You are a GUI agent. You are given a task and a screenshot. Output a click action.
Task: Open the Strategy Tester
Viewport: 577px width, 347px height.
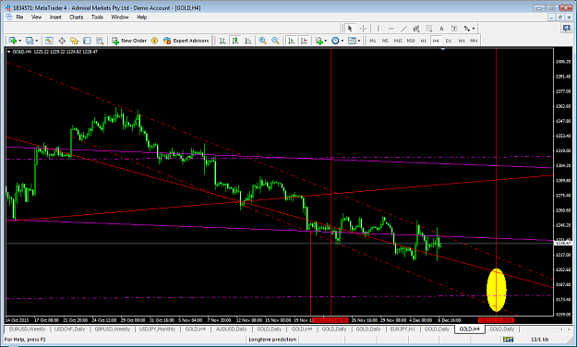pyautogui.click(x=100, y=41)
